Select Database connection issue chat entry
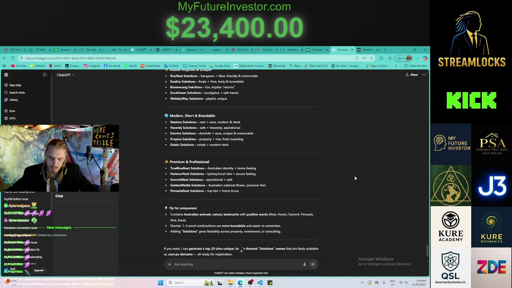The height and width of the screenshot is (288, 512). [20, 228]
